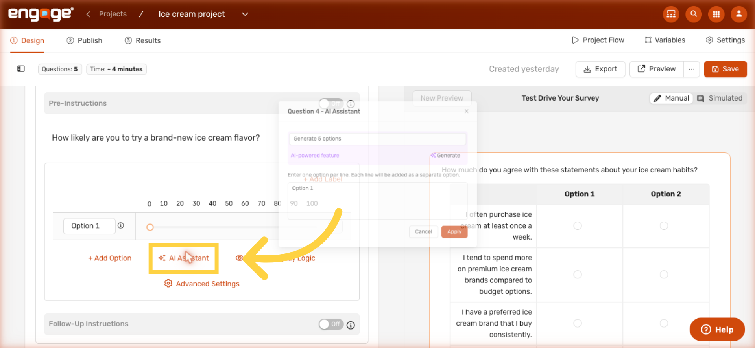Click the scale value 50
This screenshot has width=755, height=348.
[x=229, y=203]
